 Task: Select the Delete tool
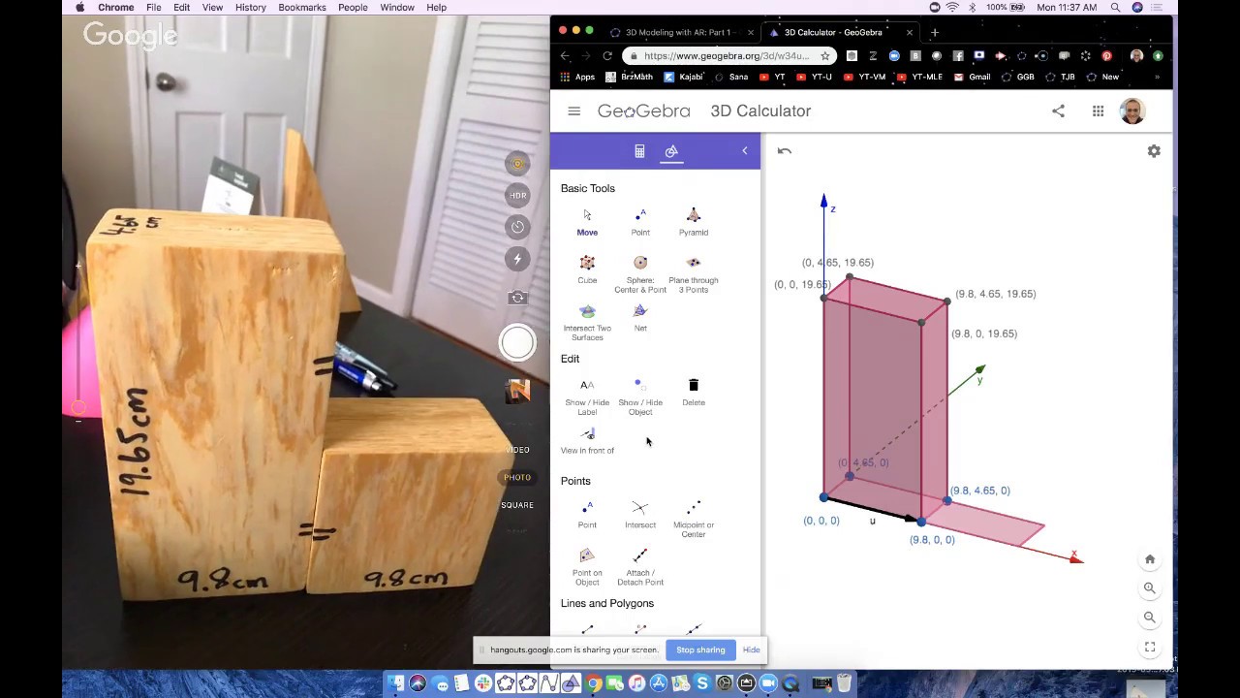694,392
